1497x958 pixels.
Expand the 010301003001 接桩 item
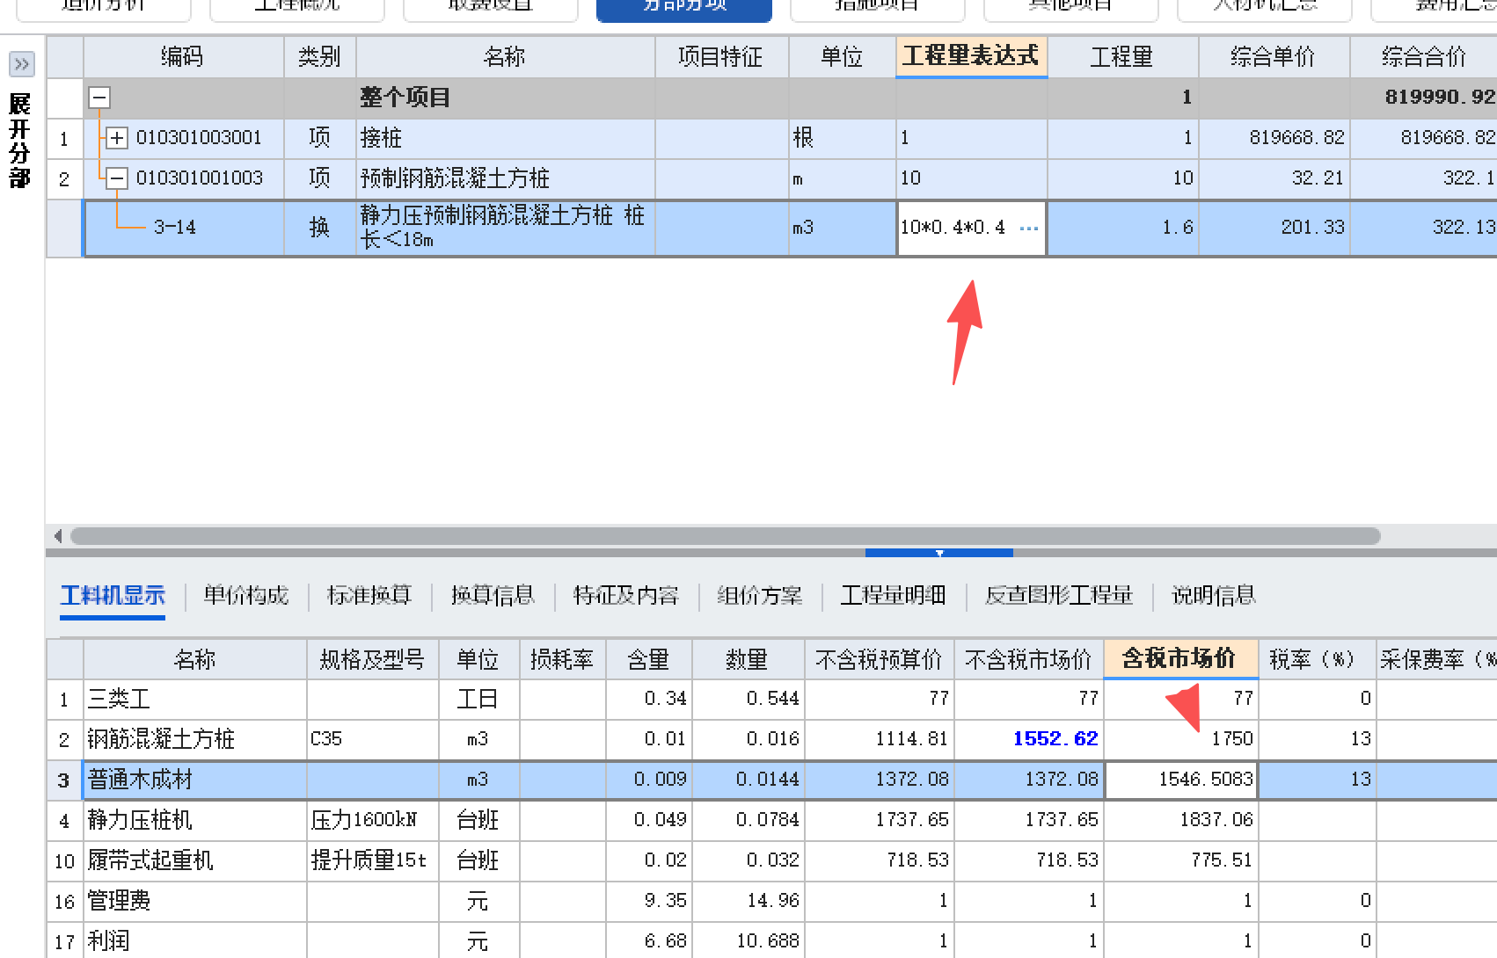tap(117, 138)
